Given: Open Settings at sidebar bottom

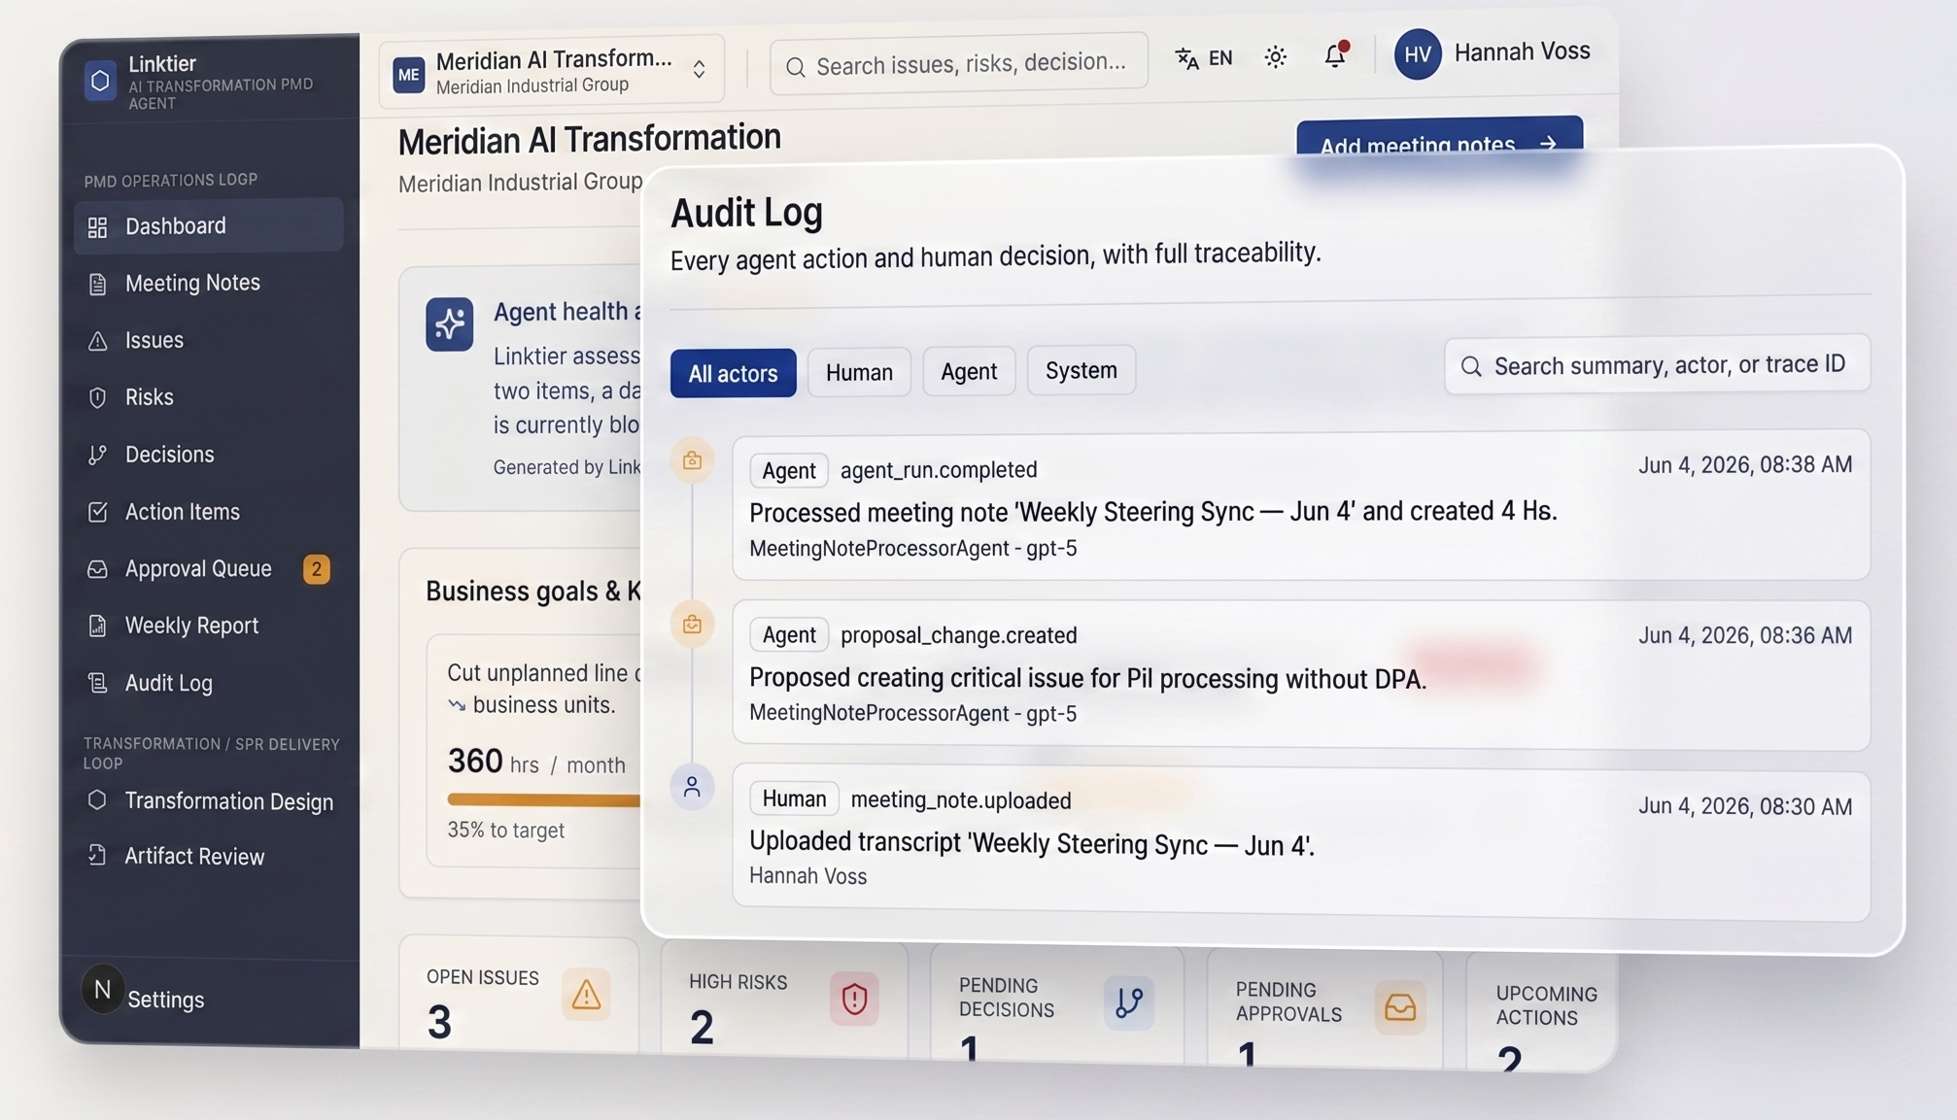Looking at the screenshot, I should [165, 1000].
